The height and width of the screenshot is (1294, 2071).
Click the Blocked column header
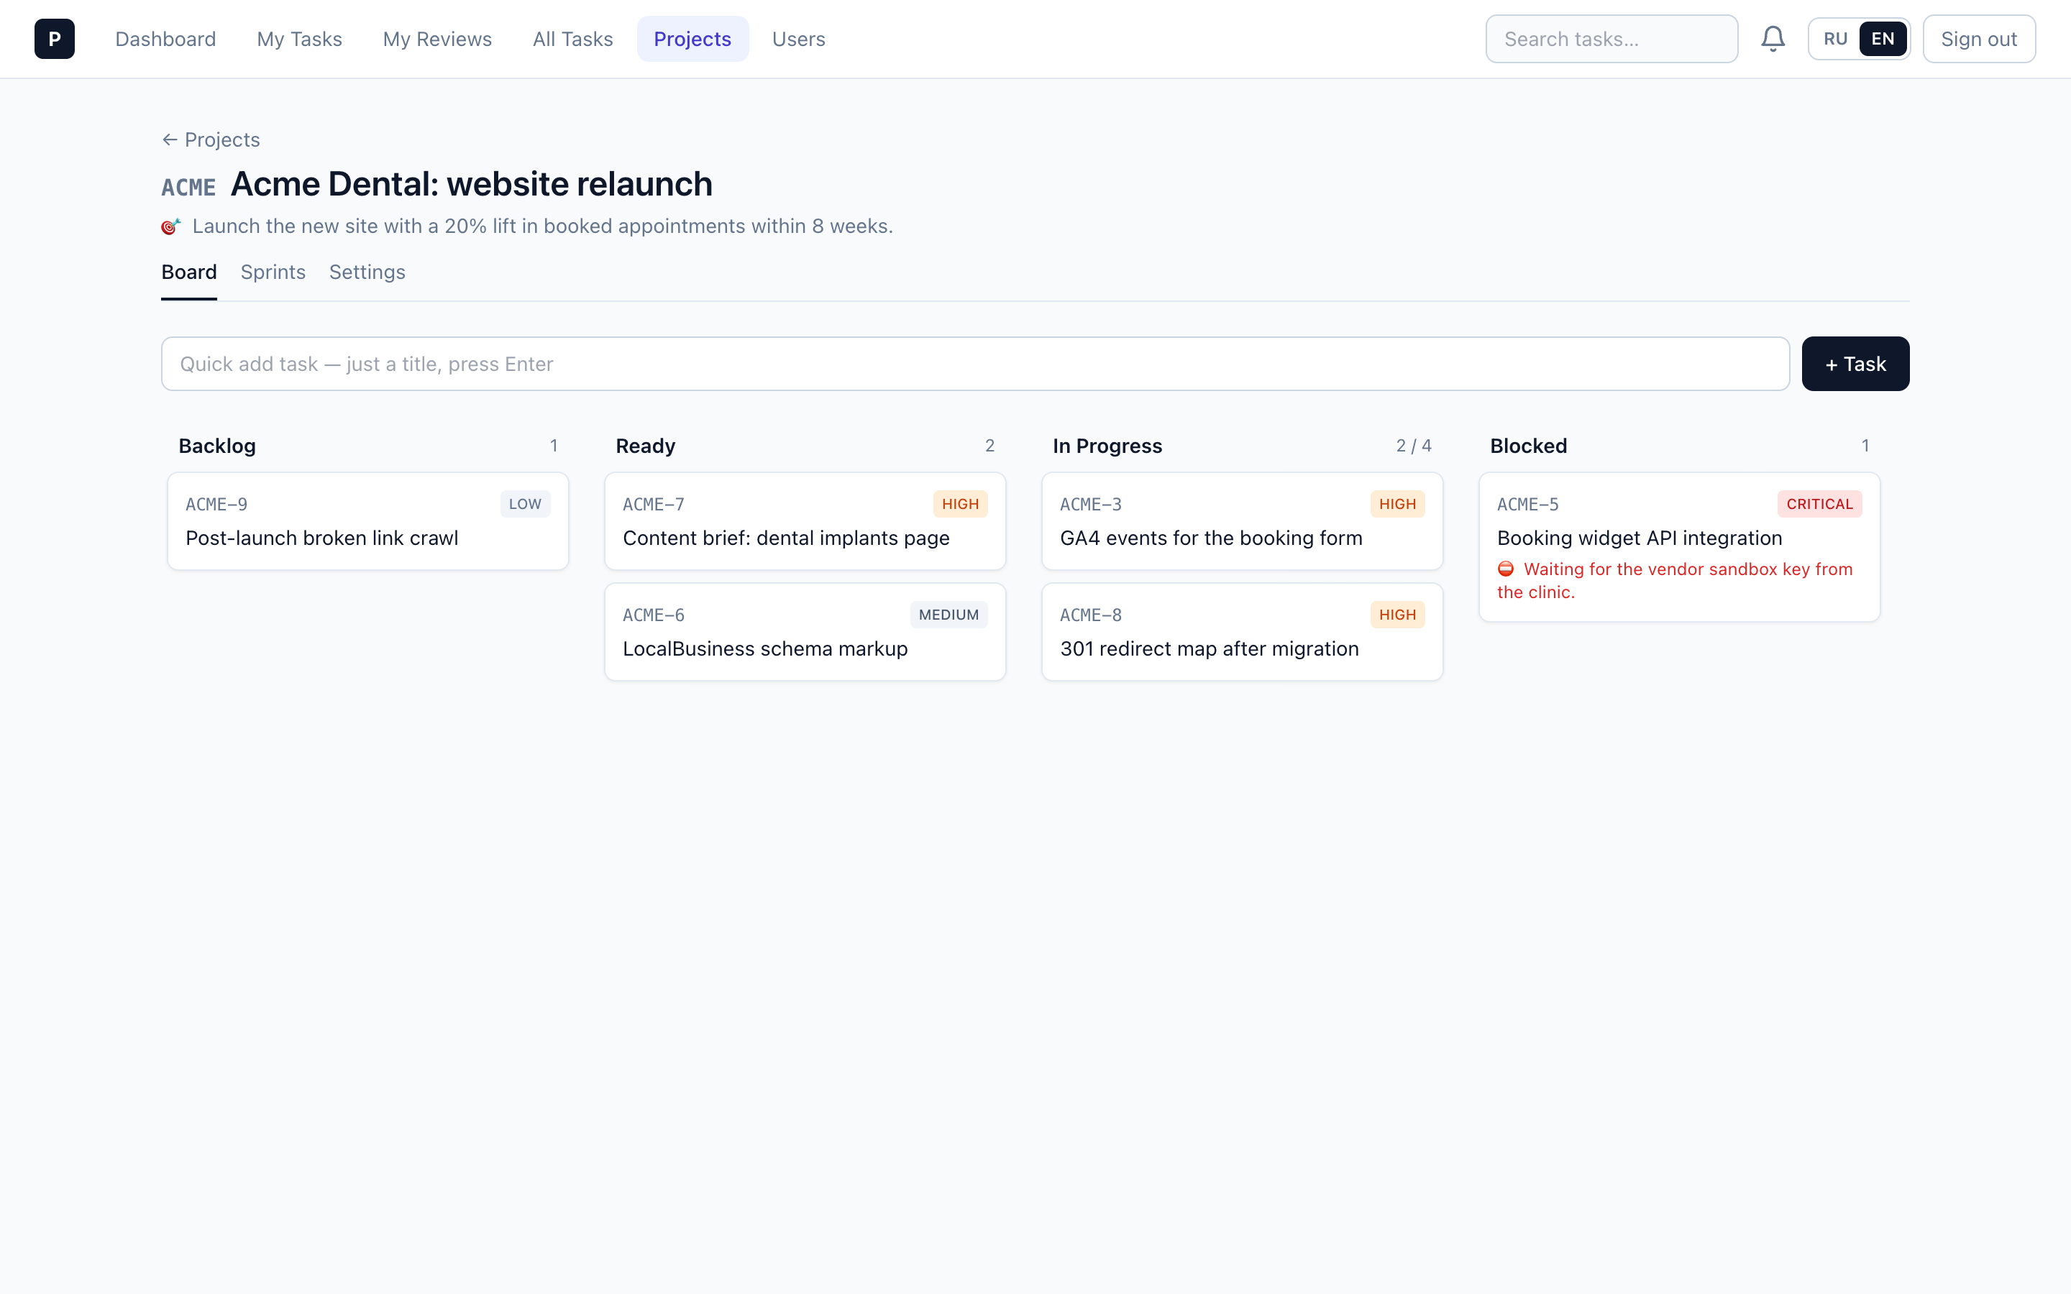click(1528, 446)
